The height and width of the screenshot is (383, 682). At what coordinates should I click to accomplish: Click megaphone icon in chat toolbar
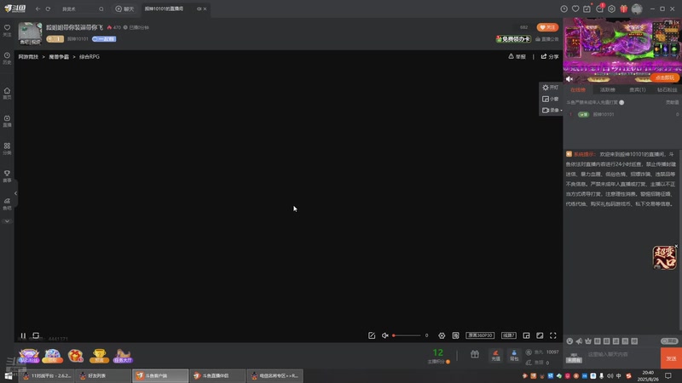(579, 341)
